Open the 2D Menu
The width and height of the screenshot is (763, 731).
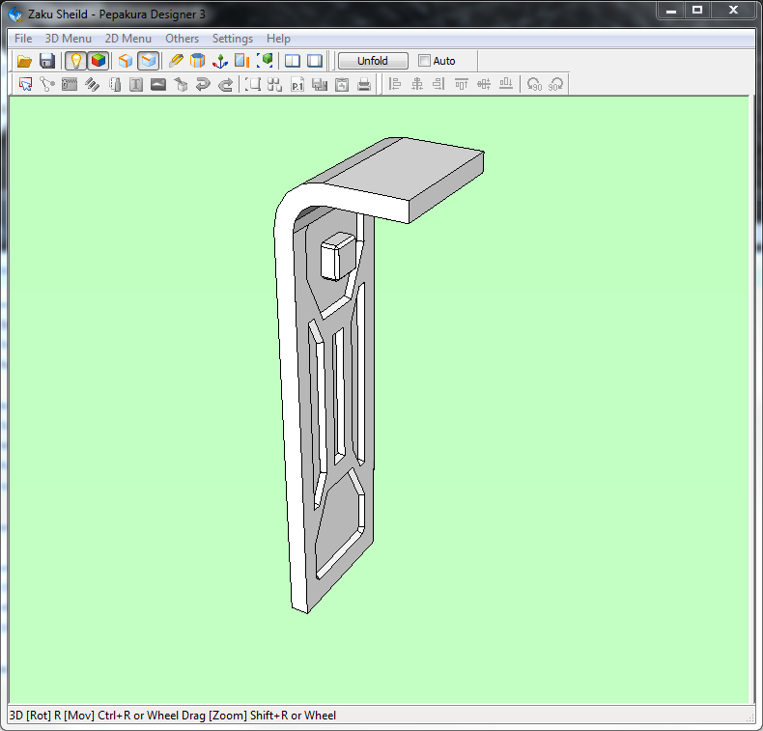[x=128, y=39]
